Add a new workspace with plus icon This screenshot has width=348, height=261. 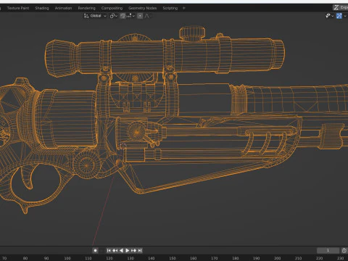184,8
